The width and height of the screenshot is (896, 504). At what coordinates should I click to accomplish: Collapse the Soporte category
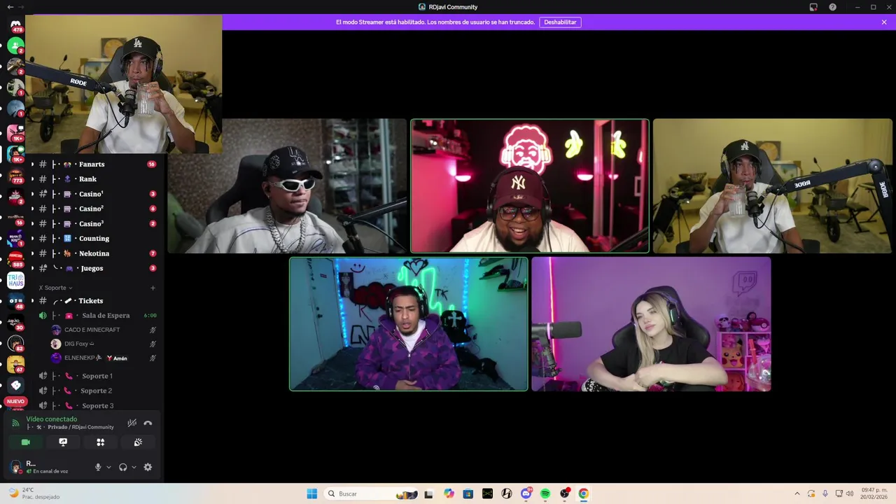click(55, 288)
